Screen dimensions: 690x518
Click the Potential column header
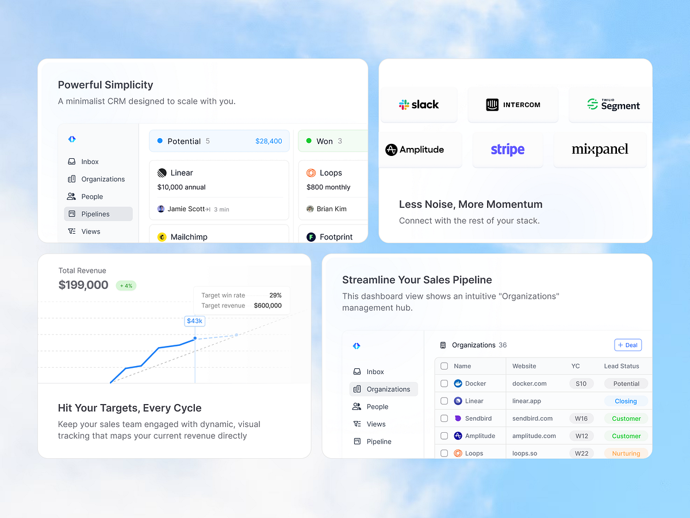pos(219,141)
